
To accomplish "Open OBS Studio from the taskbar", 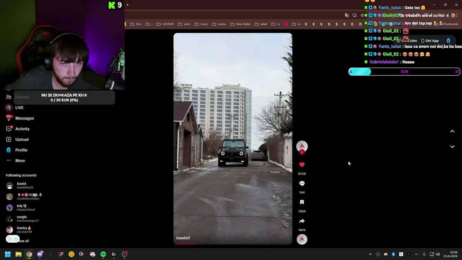I will pos(125,254).
